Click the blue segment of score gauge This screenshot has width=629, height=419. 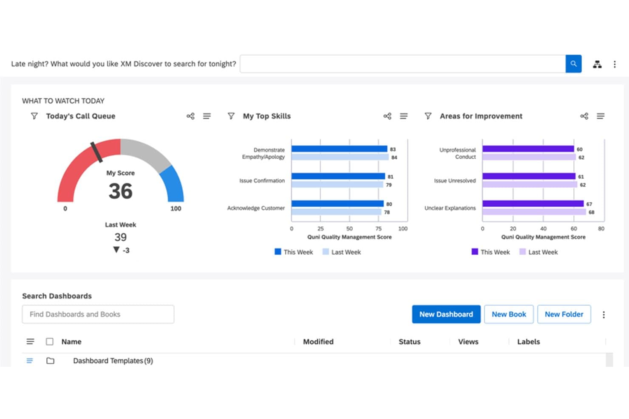(173, 185)
